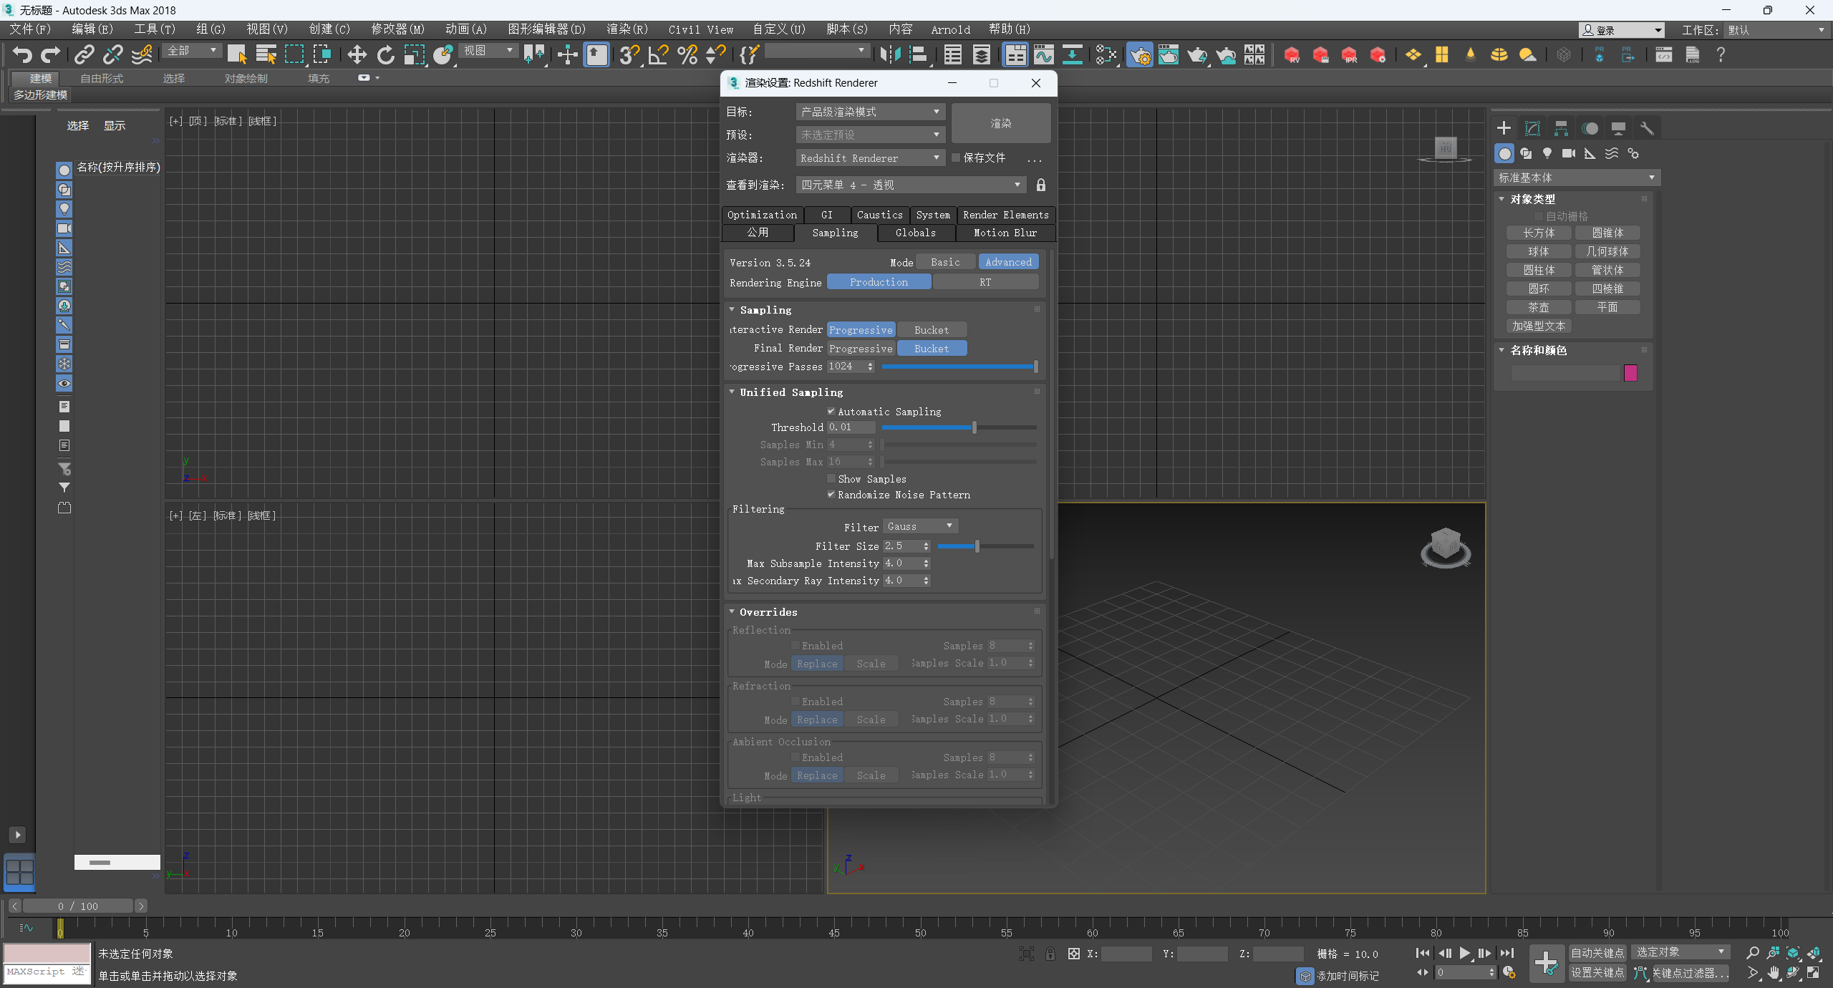Viewport: 1833px width, 988px height.
Task: Launch Redshift RenderView with the RV icon
Action: [1292, 54]
